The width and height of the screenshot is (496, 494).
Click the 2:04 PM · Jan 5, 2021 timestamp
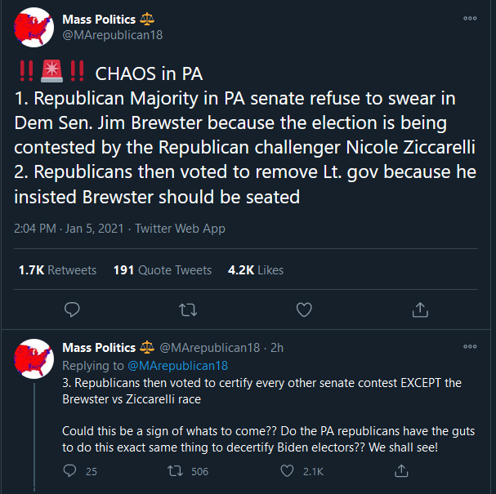(x=69, y=229)
